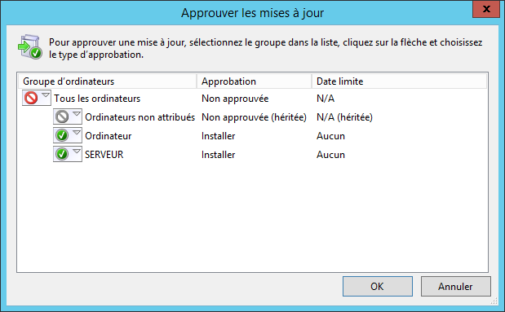This screenshot has width=505, height=312.
Task: Click the Aucun deadline for SERVEUR
Action: pyautogui.click(x=330, y=155)
